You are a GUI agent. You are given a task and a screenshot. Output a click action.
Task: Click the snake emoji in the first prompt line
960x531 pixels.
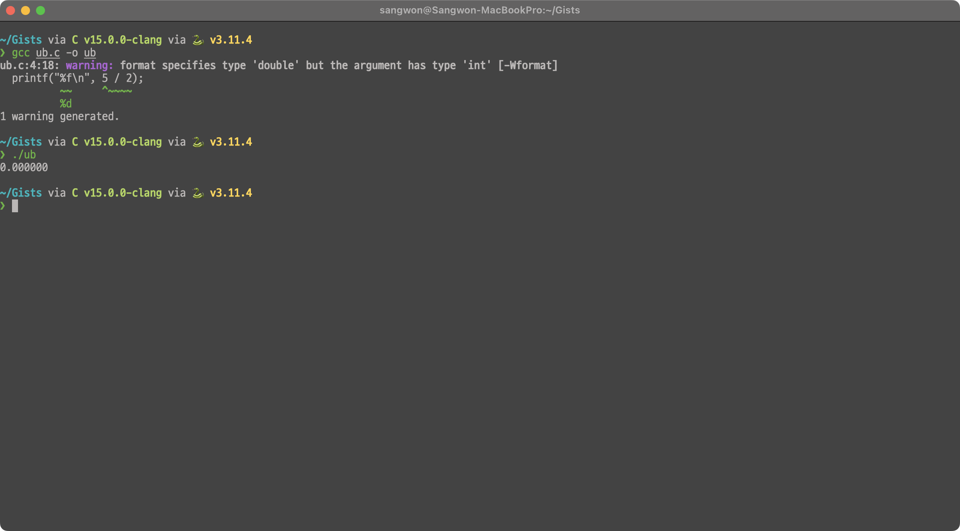click(198, 40)
